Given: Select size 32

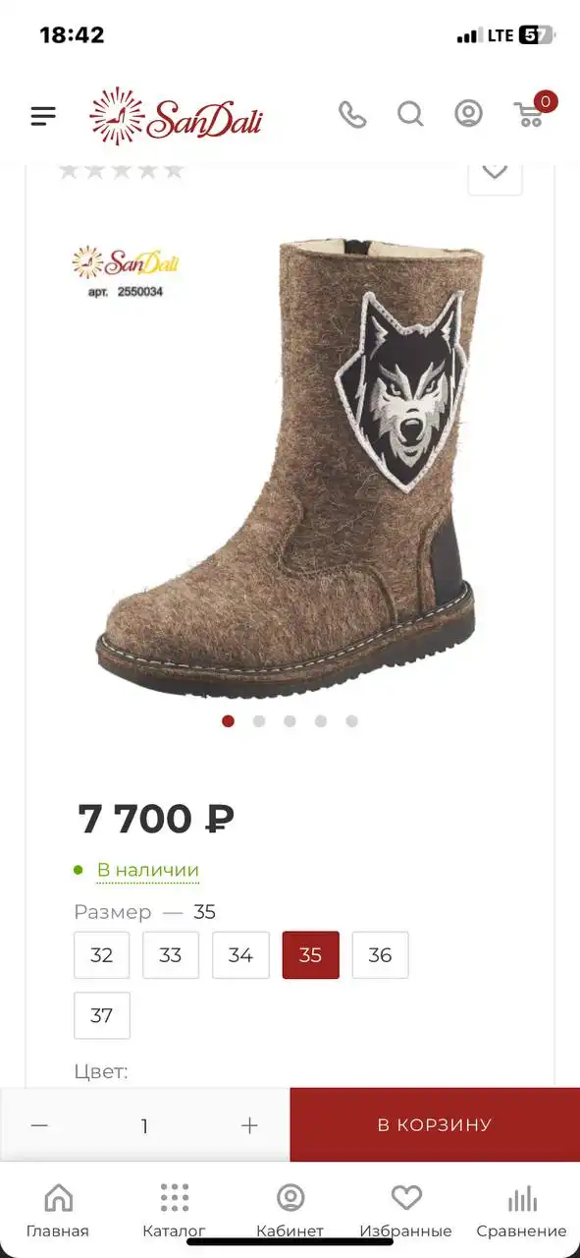Looking at the screenshot, I should tap(102, 955).
